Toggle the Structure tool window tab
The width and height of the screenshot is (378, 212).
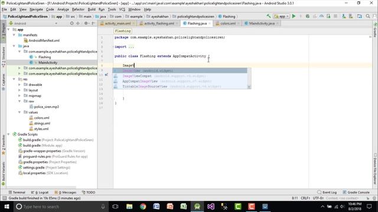coord(4,57)
